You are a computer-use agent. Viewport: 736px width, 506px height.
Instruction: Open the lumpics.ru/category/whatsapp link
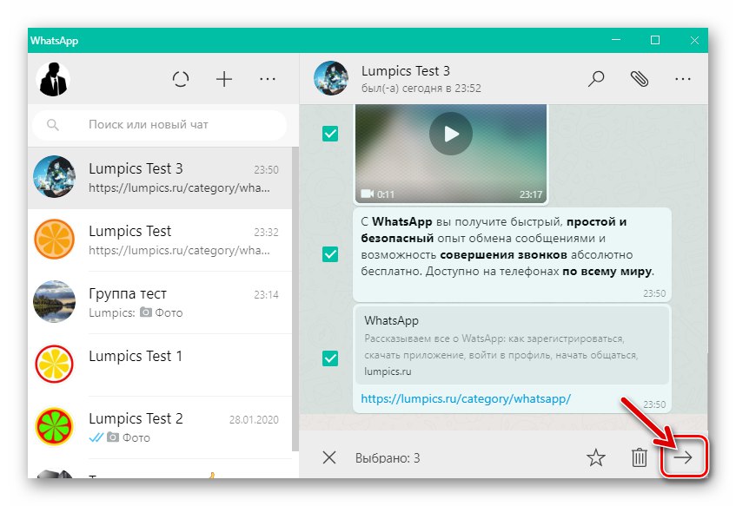(466, 398)
